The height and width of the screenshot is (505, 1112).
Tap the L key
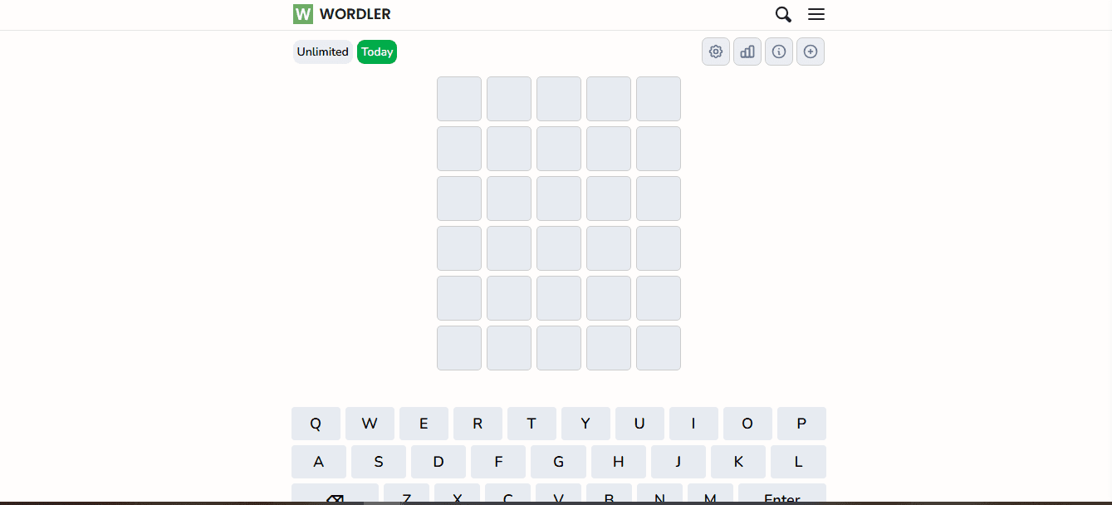[798, 462]
